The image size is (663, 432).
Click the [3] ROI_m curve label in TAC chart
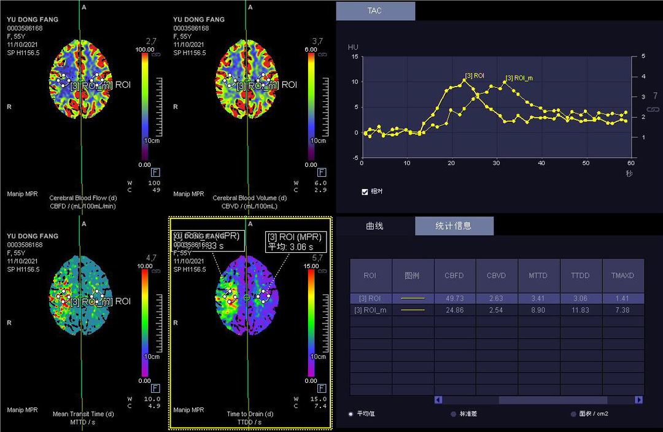[519, 78]
